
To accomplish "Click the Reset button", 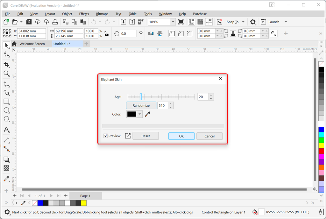I will tap(146, 136).
